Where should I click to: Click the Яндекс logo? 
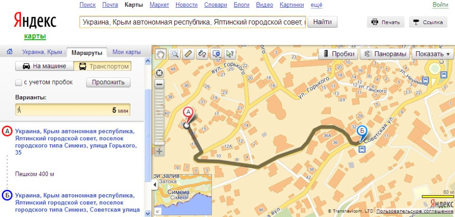coord(35,20)
